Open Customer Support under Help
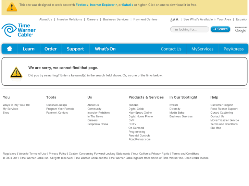The image size is (249, 186). pos(222,105)
